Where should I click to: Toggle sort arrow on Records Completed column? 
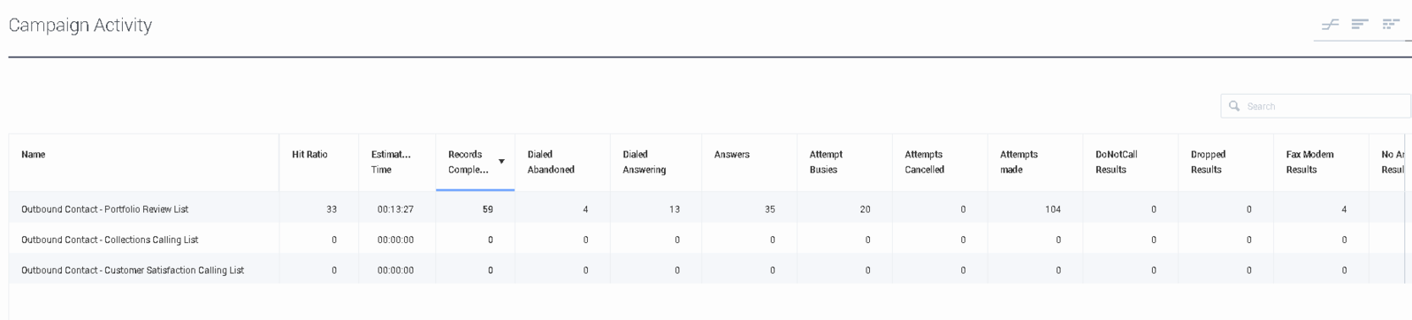point(501,162)
